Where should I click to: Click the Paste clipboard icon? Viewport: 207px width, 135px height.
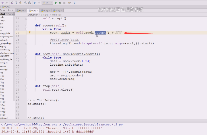click(20, 3)
